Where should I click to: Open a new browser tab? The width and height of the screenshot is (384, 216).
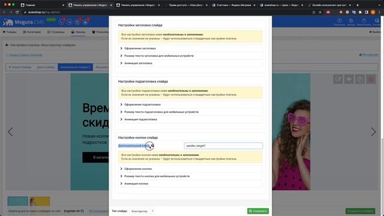358,5
